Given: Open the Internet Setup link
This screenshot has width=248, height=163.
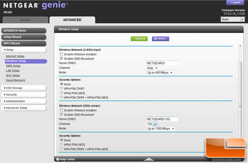Looking at the screenshot, I should (15, 56).
